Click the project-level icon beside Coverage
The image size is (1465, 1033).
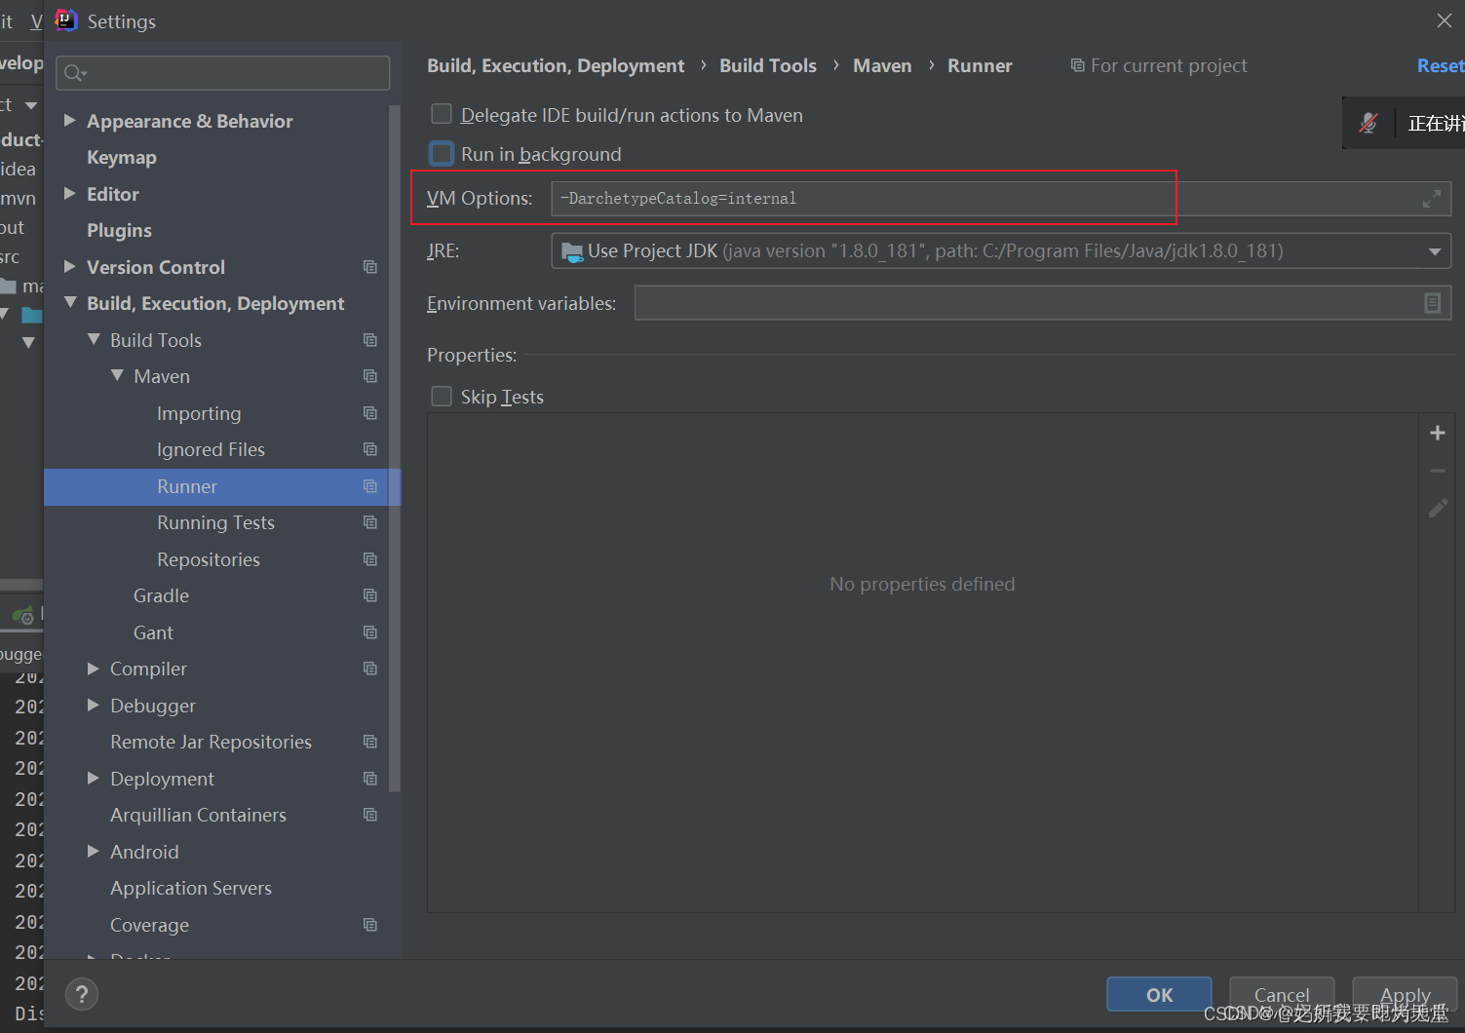tap(370, 925)
